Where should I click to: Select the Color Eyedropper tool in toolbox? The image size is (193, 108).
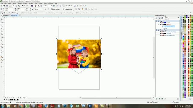(x=2, y=57)
